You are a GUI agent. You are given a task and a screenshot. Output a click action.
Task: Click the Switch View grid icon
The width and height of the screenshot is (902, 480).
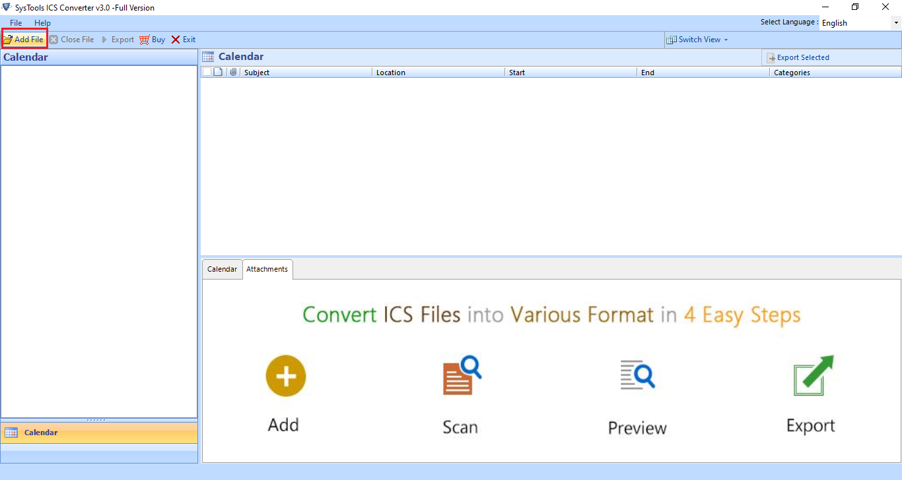coord(672,40)
